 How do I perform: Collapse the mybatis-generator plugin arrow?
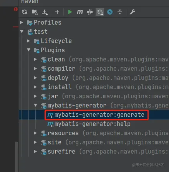click(36, 105)
